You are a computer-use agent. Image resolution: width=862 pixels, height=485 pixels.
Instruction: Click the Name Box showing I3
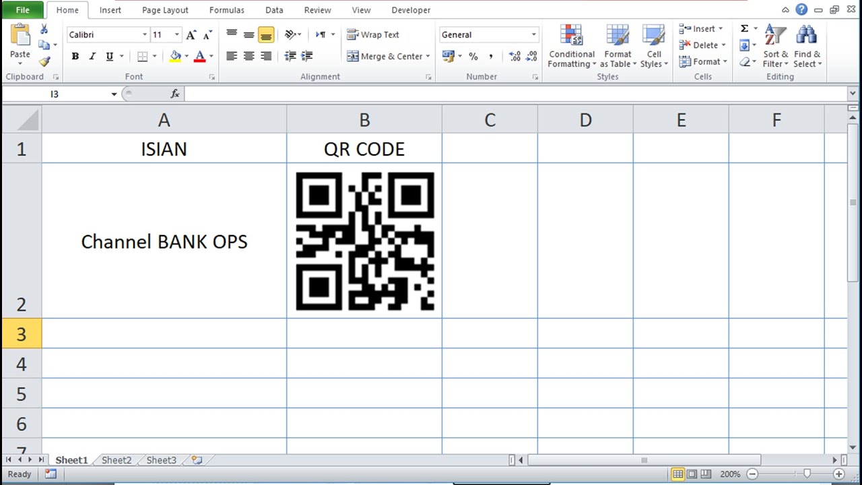pyautogui.click(x=54, y=94)
